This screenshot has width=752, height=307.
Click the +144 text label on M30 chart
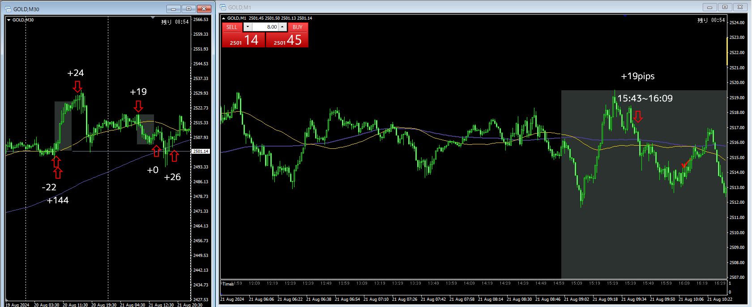tap(58, 200)
